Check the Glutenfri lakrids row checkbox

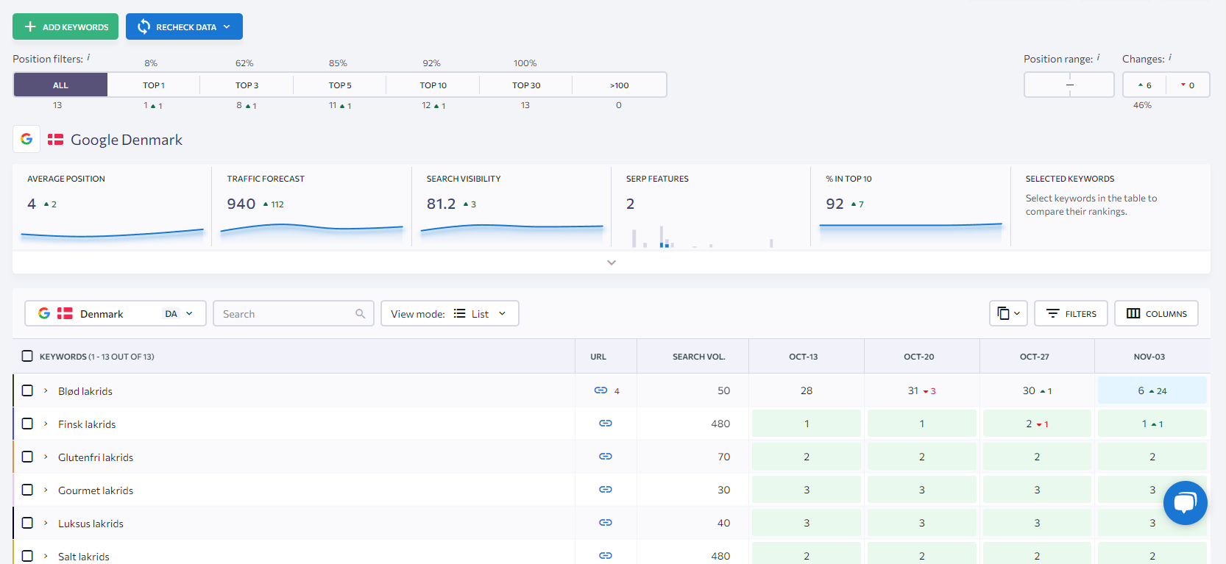[x=27, y=457]
